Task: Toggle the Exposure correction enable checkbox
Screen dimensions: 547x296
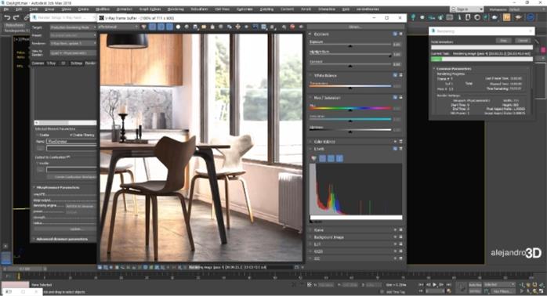Action: click(395, 34)
